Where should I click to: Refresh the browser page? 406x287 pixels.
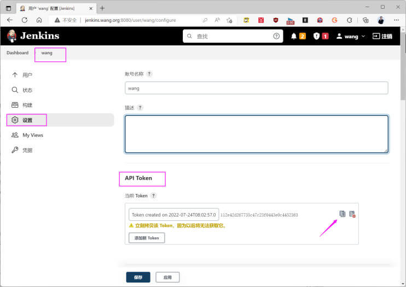pyautogui.click(x=25, y=20)
